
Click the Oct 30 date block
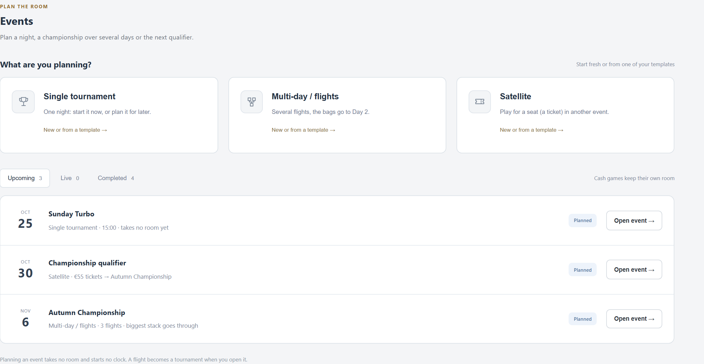point(25,269)
